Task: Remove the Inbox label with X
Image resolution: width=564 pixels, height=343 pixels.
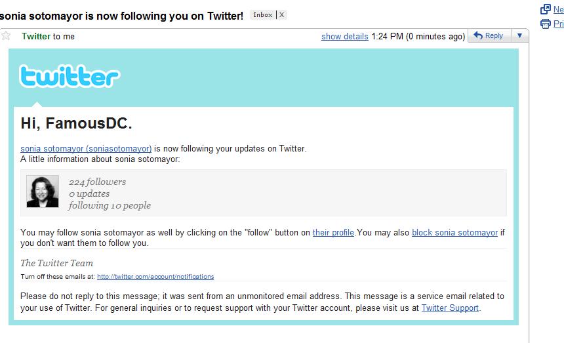Action: pyautogui.click(x=281, y=15)
